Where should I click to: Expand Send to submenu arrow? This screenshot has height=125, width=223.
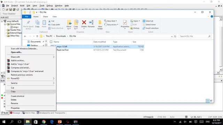(x=54, y=83)
